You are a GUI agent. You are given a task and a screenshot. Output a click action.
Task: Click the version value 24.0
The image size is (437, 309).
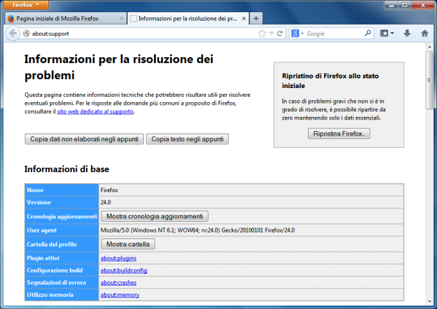click(106, 202)
